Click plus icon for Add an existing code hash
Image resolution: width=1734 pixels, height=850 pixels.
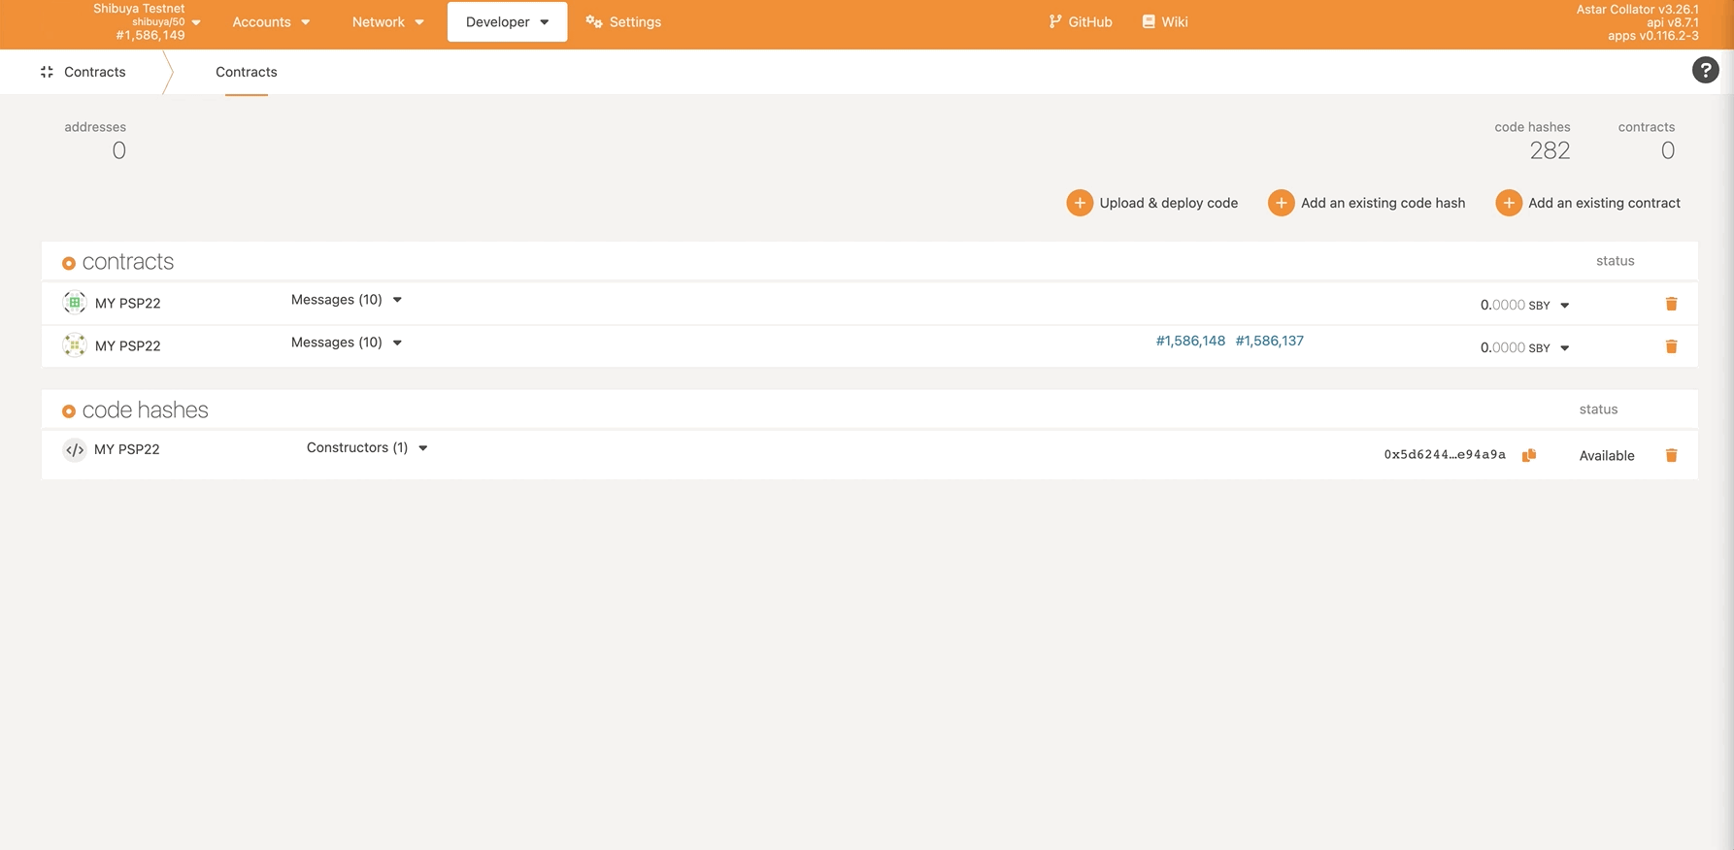click(x=1281, y=203)
